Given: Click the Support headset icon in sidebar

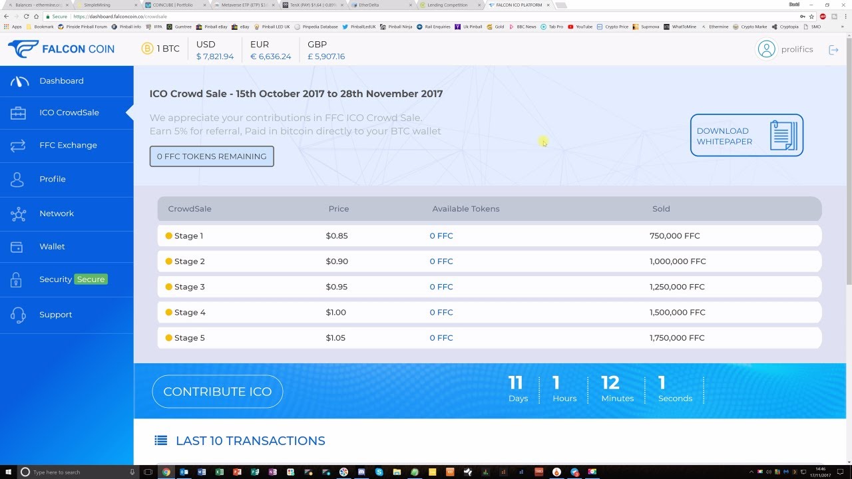Looking at the screenshot, I should click(18, 315).
